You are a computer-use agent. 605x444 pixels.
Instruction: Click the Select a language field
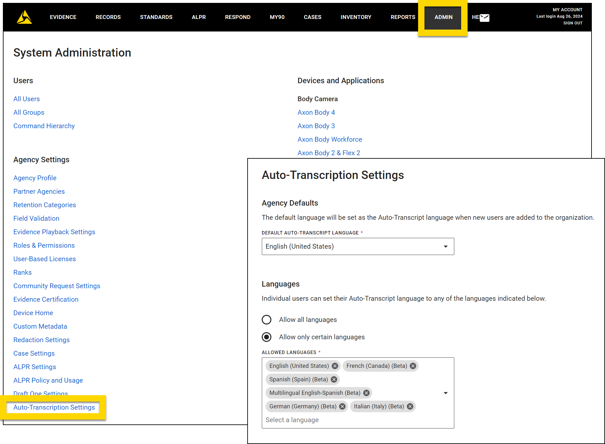pos(292,420)
